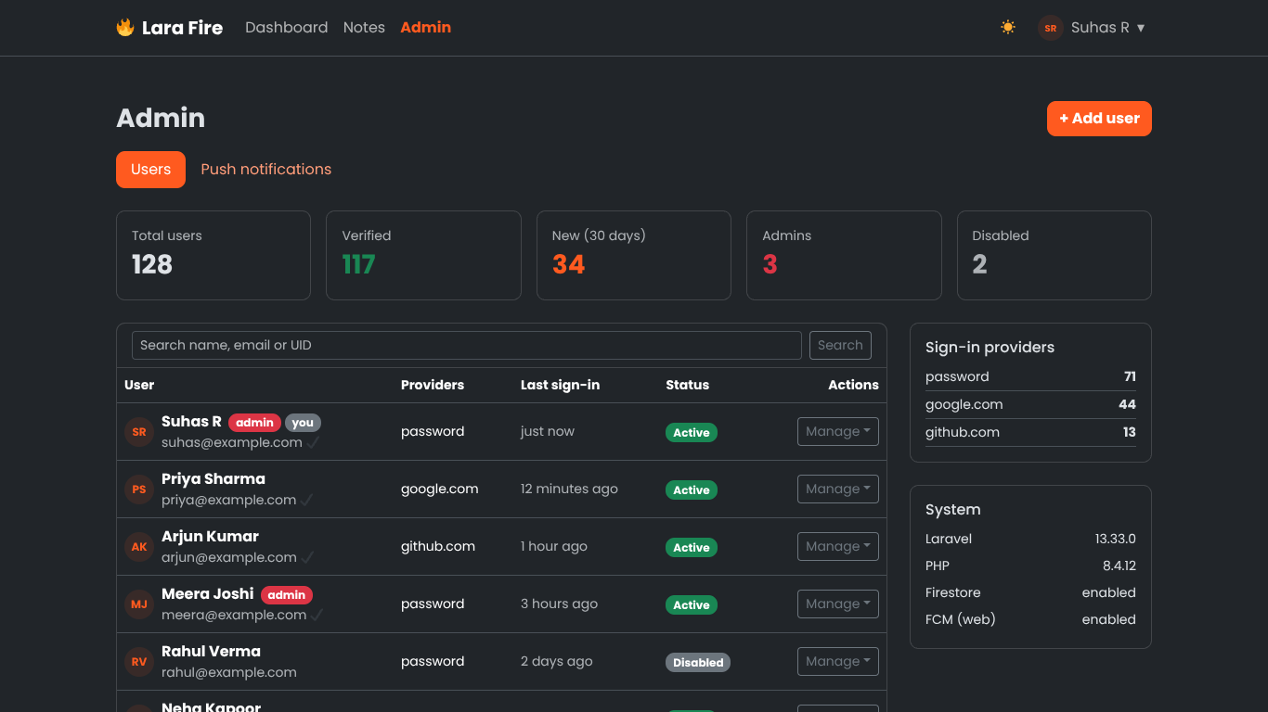Open Manage dropdown for Rahul Verma
This screenshot has height=712, width=1268.
point(837,662)
